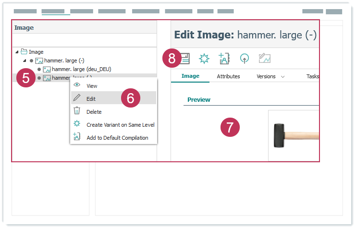This screenshot has height=229, width=356.
Task: Click the trash icon beside Delete
Action: pyautogui.click(x=76, y=111)
